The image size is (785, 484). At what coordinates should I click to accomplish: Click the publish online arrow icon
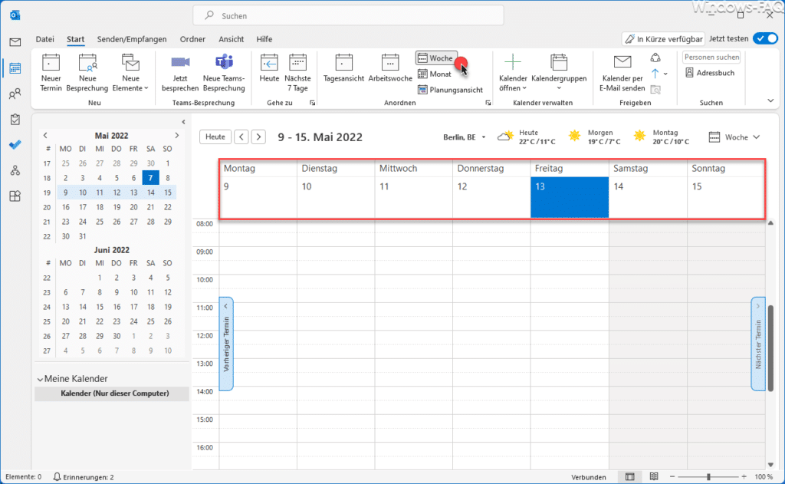[655, 74]
